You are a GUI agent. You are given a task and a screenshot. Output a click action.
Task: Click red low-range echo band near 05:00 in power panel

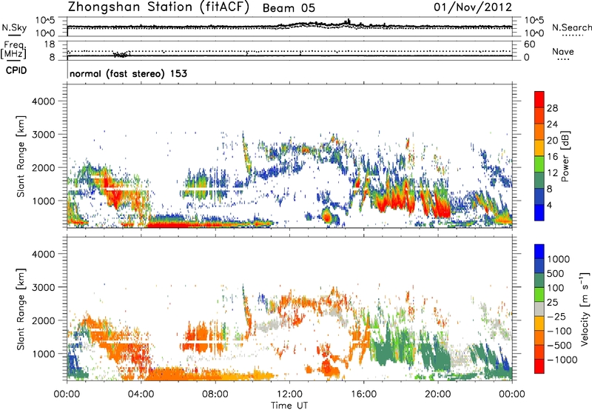point(166,225)
